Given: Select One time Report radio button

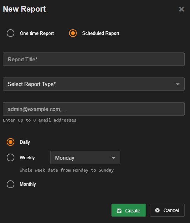Looking at the screenshot, I should point(11,33).
